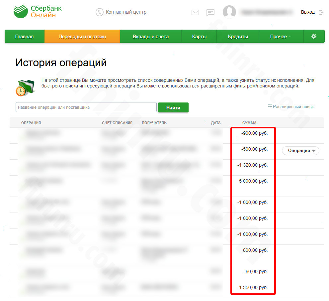The image size is (329, 301).
Task: Click the history folder clock icon
Action: tap(25, 87)
